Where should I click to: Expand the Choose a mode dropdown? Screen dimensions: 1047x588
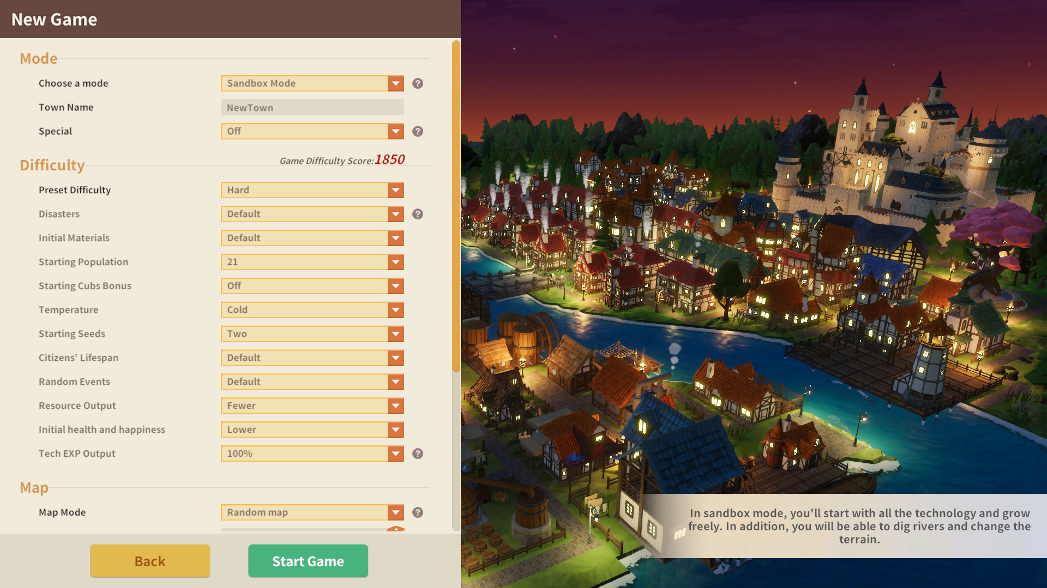(396, 83)
